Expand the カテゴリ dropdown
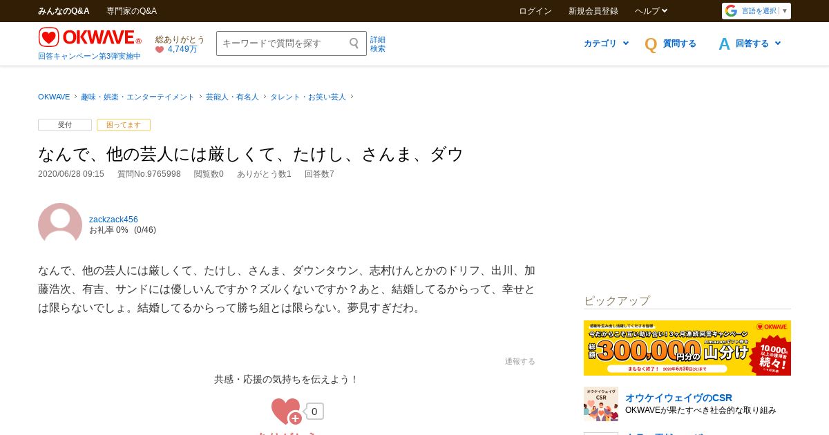This screenshot has width=829, height=435. point(606,43)
